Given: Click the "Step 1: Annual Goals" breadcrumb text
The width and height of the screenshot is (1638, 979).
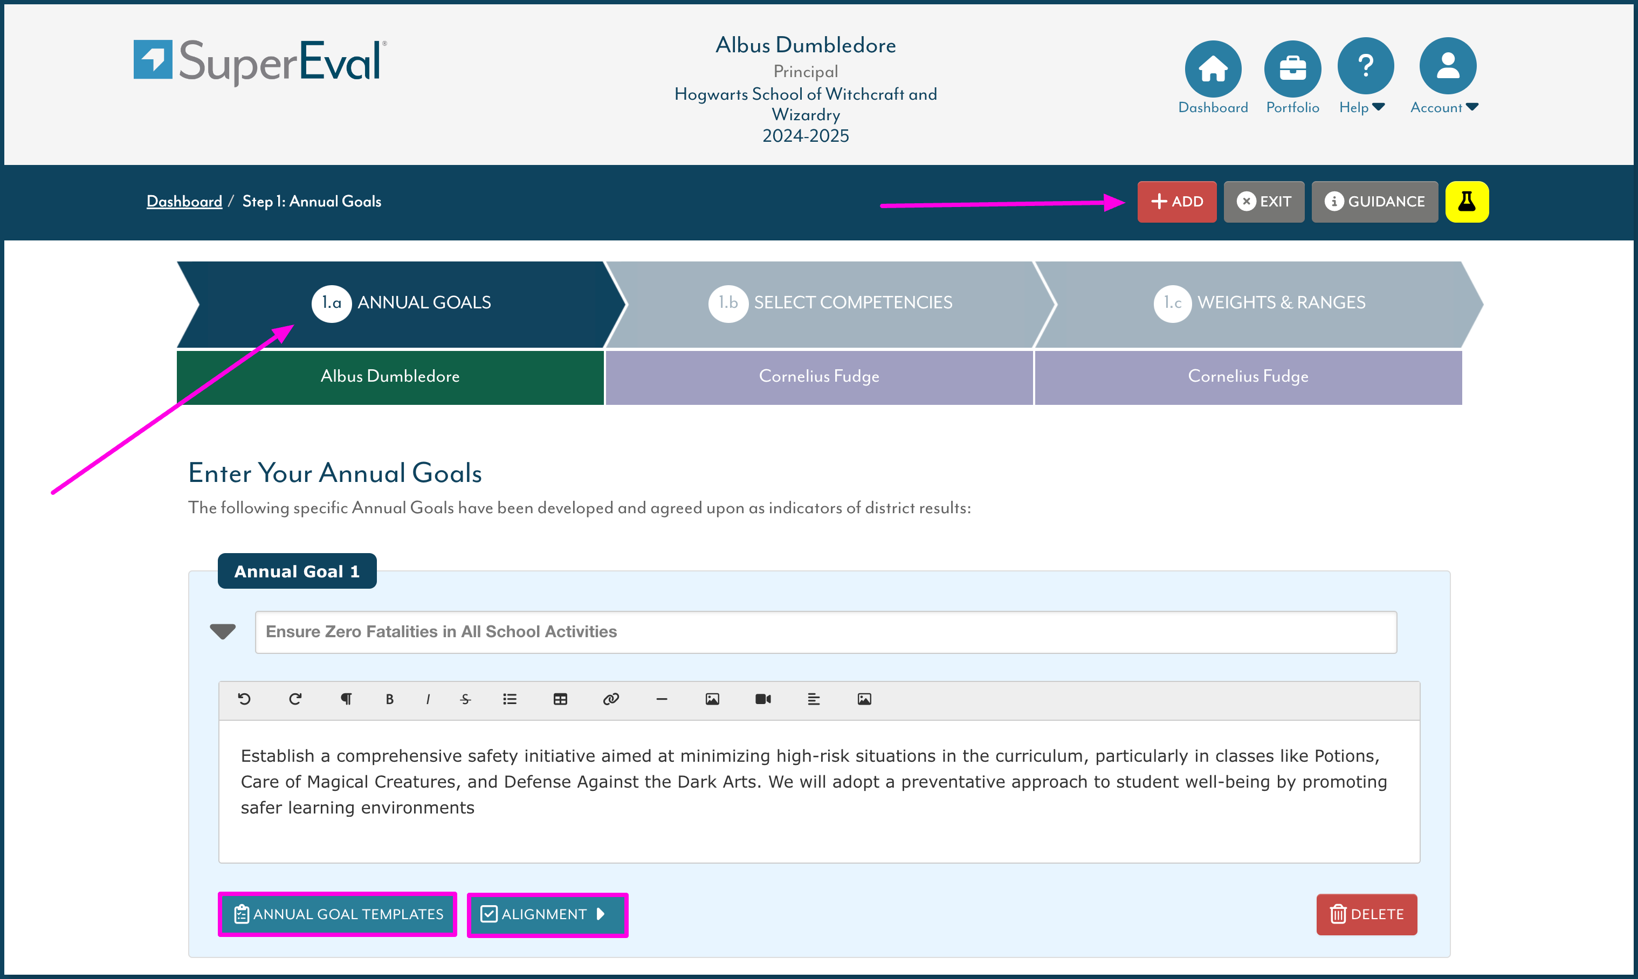Looking at the screenshot, I should 312,201.
